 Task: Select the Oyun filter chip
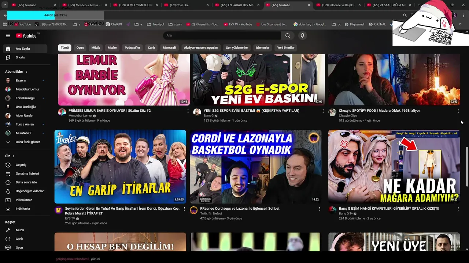click(80, 48)
